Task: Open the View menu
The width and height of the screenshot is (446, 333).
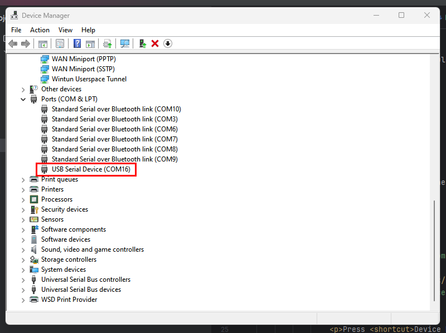Action: tap(65, 30)
